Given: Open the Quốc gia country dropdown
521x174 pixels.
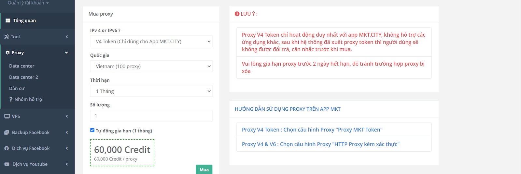Looking at the screenshot, I should (151, 66).
